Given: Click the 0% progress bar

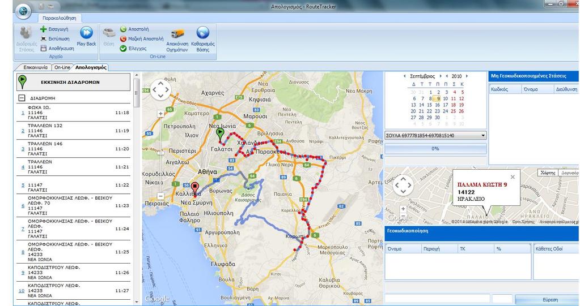Looking at the screenshot, I should point(435,149).
